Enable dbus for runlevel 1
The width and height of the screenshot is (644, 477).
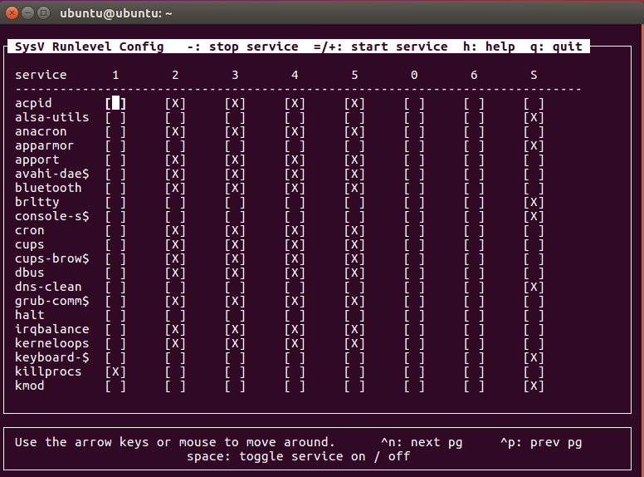tap(115, 273)
